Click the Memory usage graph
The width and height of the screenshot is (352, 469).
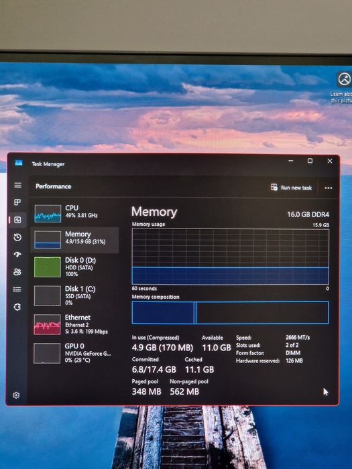230,257
